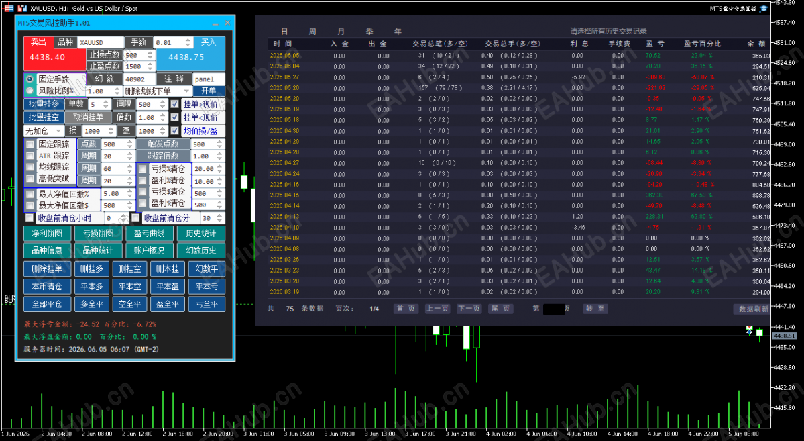
Task: Click the 品种 XAUUSD symbol input
Action: click(101, 42)
